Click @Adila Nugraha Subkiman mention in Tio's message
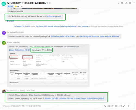Screen dimensions: 136x110 point(99,36)
